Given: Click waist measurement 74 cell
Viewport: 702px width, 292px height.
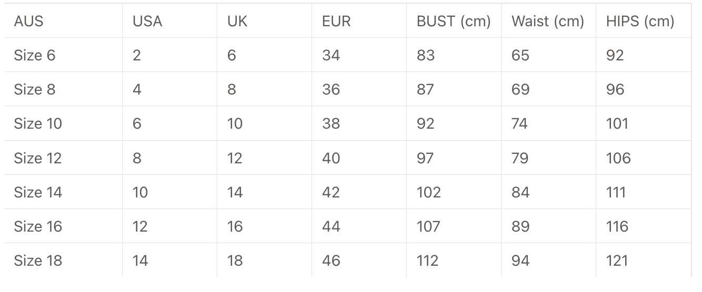Looking at the screenshot, I should pos(520,124).
